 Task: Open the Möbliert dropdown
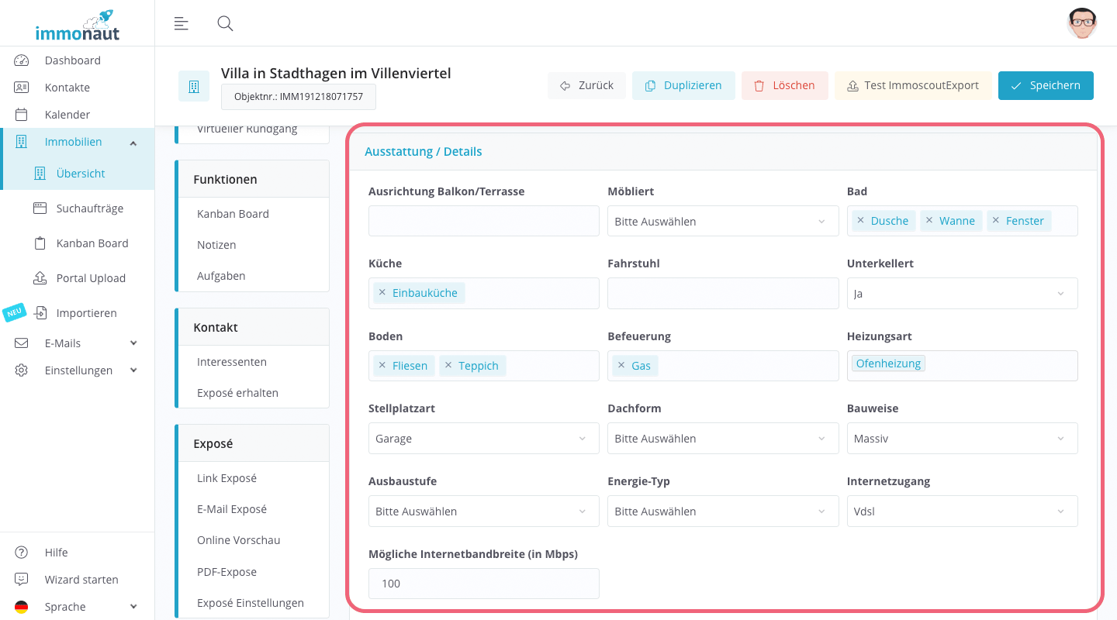point(722,222)
